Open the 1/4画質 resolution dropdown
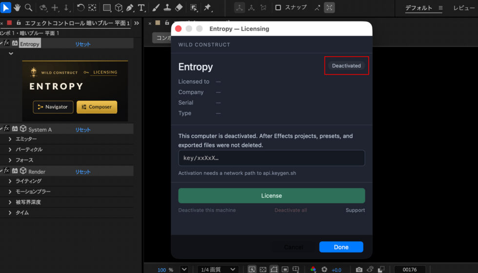Image resolution: width=478 pixels, height=273 pixels. click(x=218, y=269)
